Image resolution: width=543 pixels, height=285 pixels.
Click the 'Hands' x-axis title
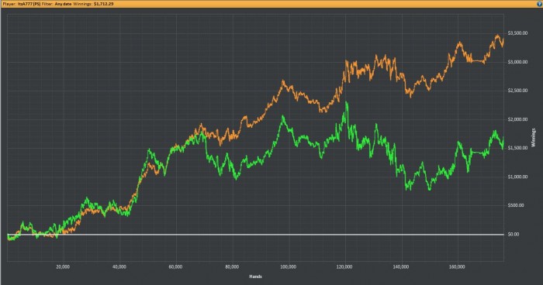(x=255, y=276)
